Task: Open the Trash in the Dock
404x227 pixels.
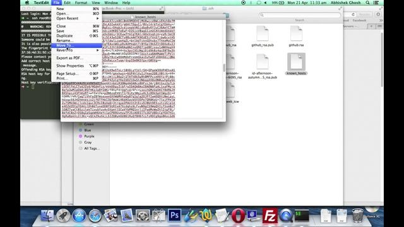Action: point(358,216)
